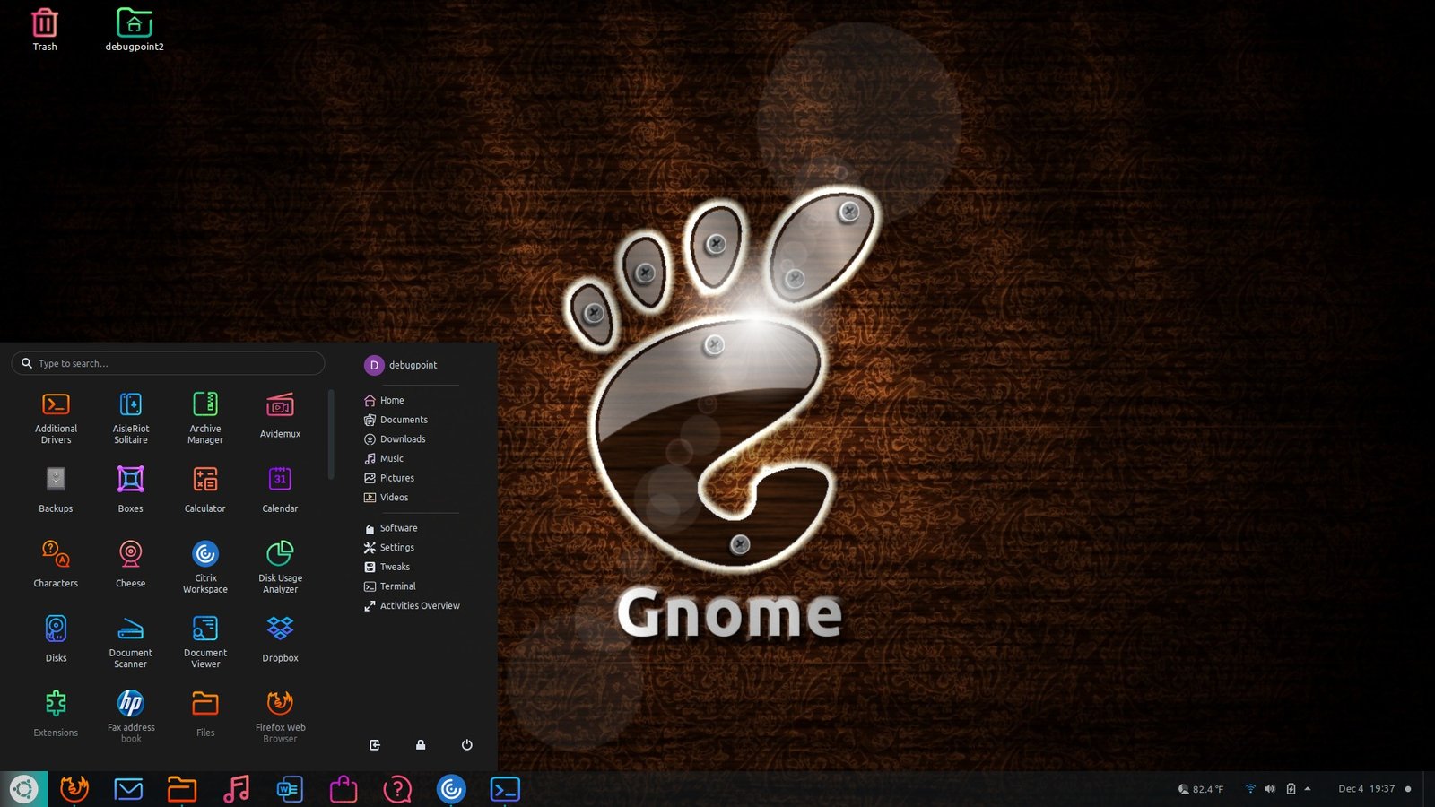The height and width of the screenshot is (807, 1435).
Task: Expand the system tray arrow indicator
Action: 1308,789
